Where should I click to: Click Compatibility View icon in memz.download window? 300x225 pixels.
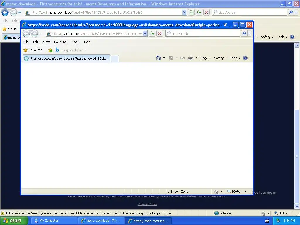pyautogui.click(x=191, y=13)
